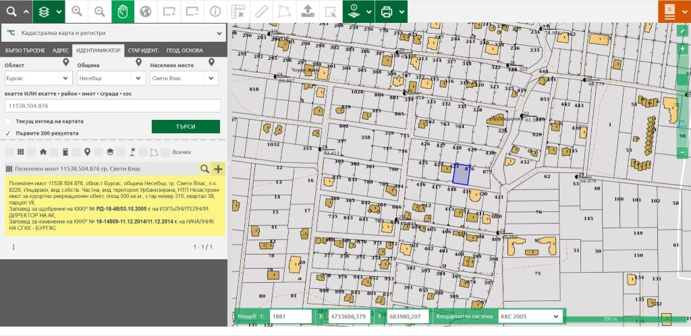This screenshot has height=336, width=691.
Task: Zoom to parcel using result magnifier icon
Action: coord(204,168)
